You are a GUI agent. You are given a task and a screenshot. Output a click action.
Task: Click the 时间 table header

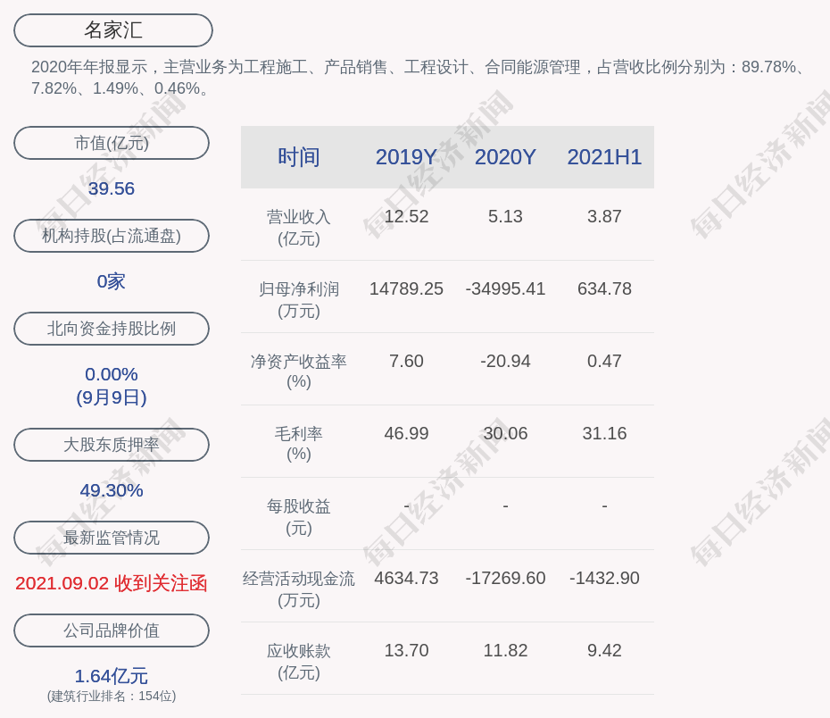click(298, 157)
